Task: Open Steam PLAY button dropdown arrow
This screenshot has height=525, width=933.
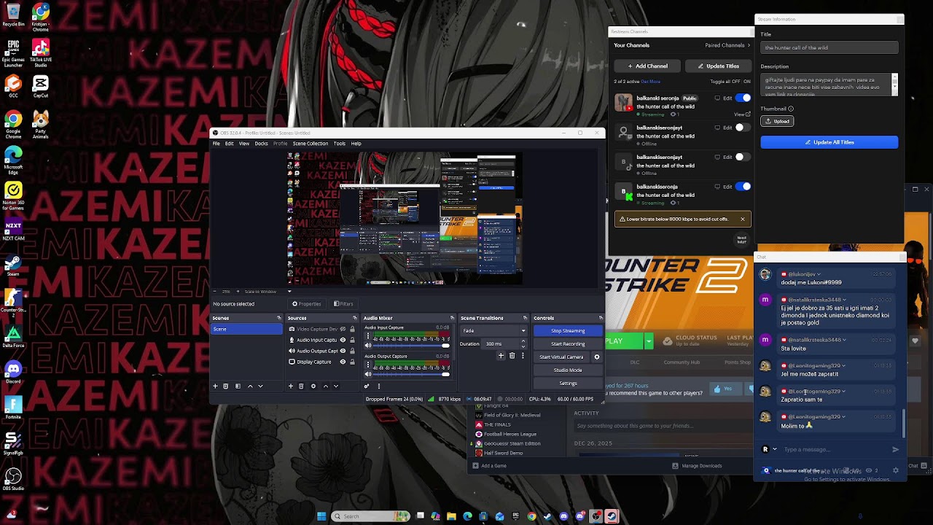Action: (x=648, y=341)
